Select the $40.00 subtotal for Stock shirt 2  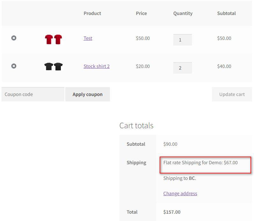click(224, 66)
